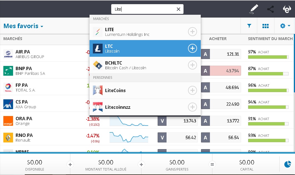Select LITE Lumentum Holdings Inc result
The image size is (295, 175).
(145, 32)
